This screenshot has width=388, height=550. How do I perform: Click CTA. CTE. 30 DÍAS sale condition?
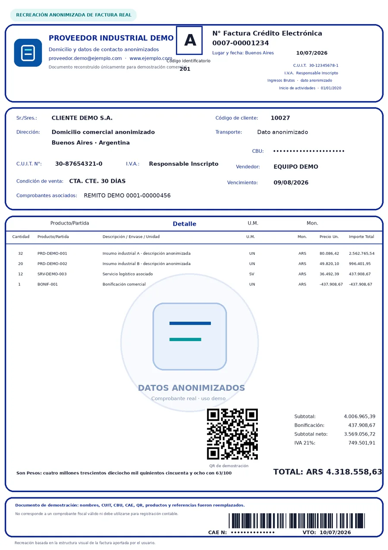(x=97, y=181)
